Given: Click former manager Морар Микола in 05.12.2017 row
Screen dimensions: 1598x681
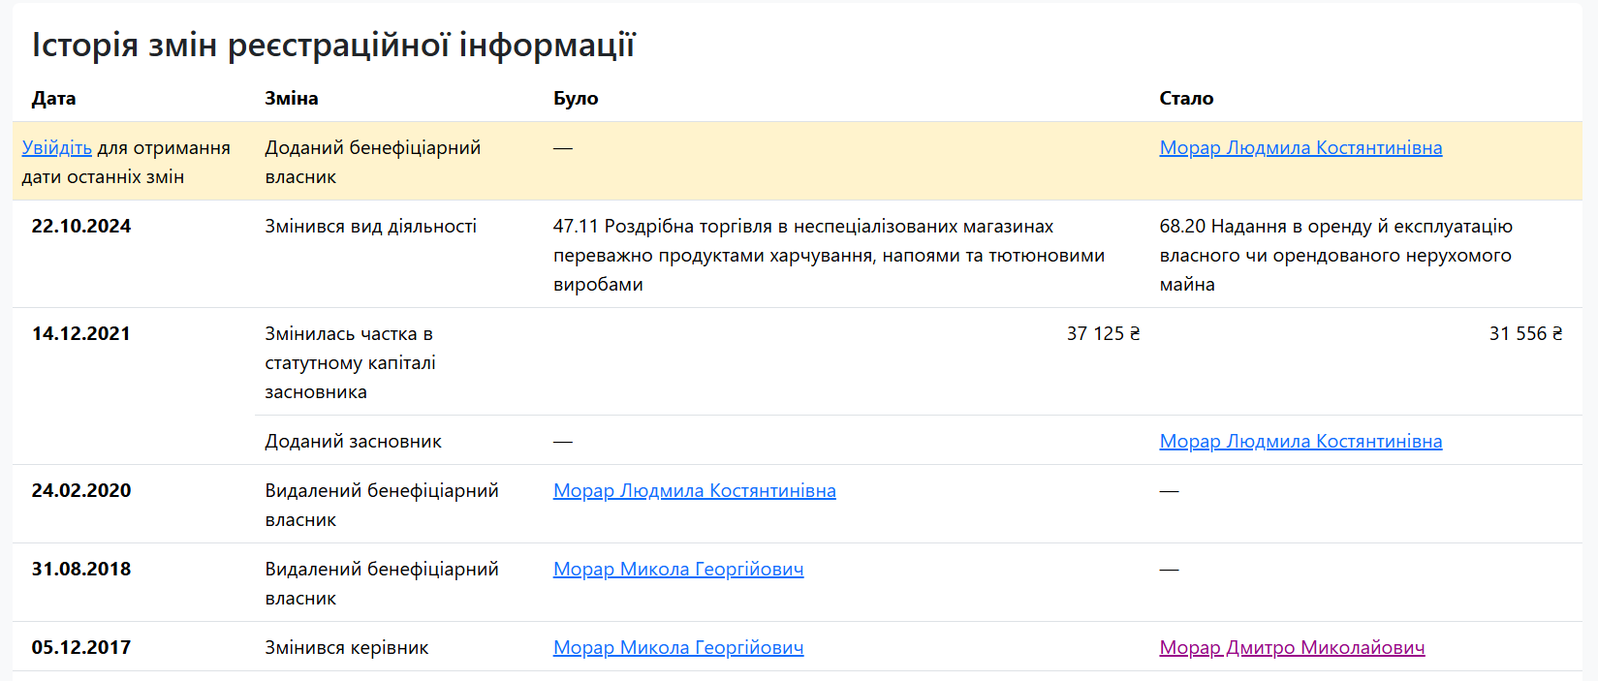Looking at the screenshot, I should click(x=677, y=648).
